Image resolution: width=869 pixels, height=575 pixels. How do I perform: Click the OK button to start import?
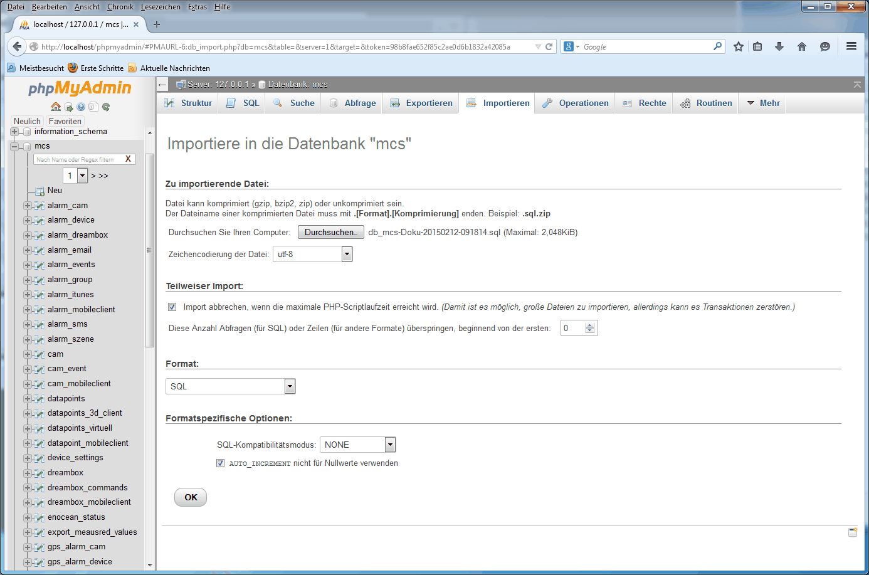tap(191, 497)
